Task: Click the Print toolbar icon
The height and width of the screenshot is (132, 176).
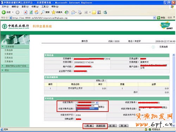Action: [80, 12]
